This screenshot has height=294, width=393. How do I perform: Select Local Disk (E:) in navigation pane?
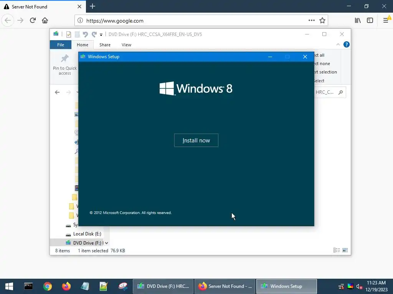coord(87,234)
